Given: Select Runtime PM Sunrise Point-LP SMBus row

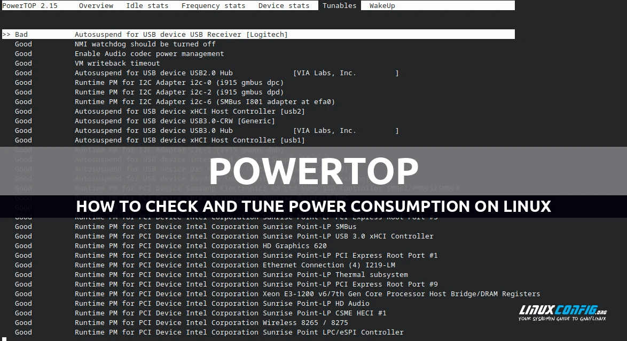Looking at the screenshot, I should tap(185, 226).
